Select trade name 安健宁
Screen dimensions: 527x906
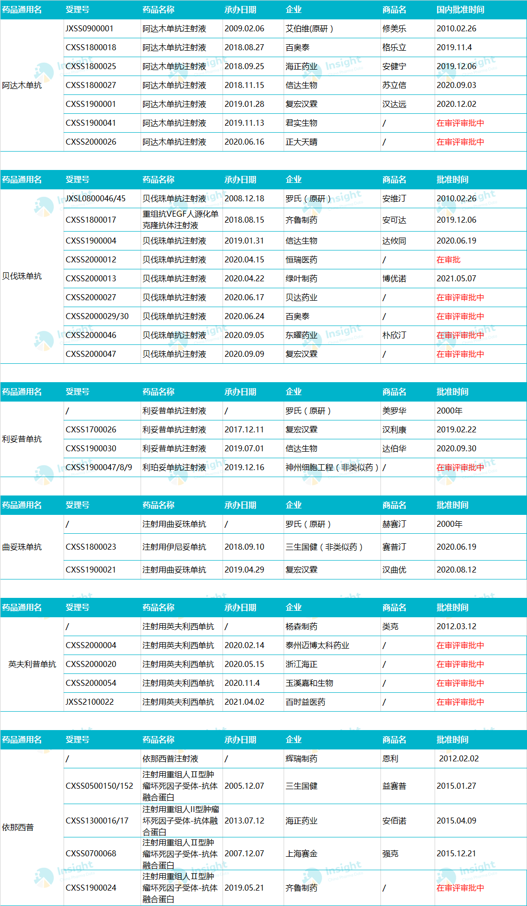[394, 67]
